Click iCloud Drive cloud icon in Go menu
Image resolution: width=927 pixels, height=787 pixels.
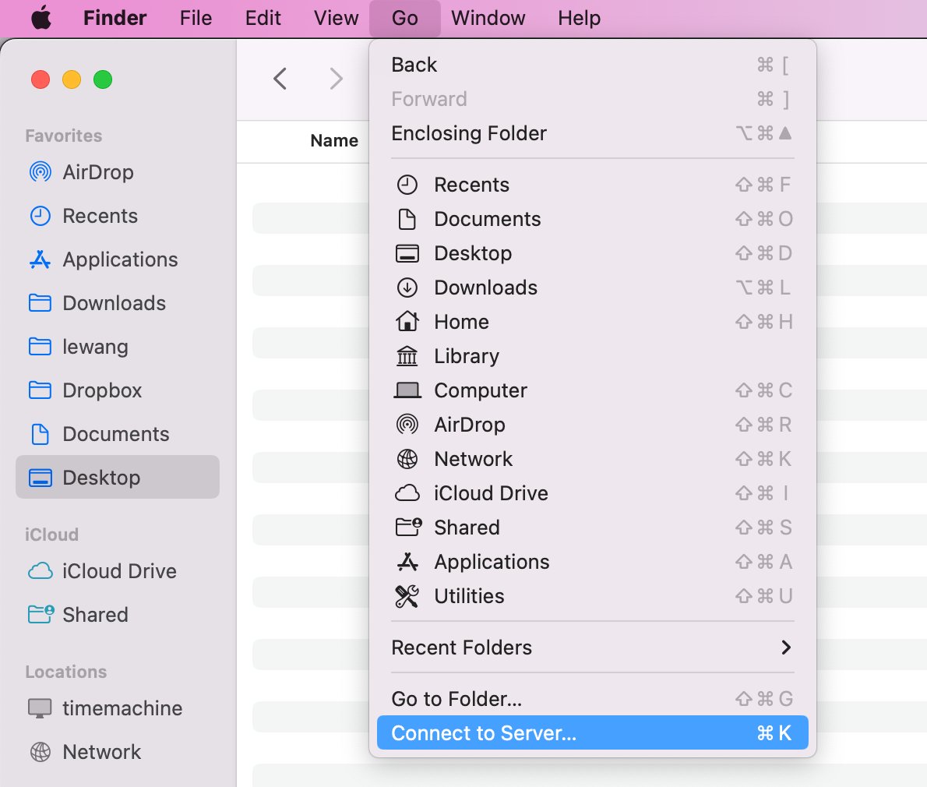pos(407,493)
